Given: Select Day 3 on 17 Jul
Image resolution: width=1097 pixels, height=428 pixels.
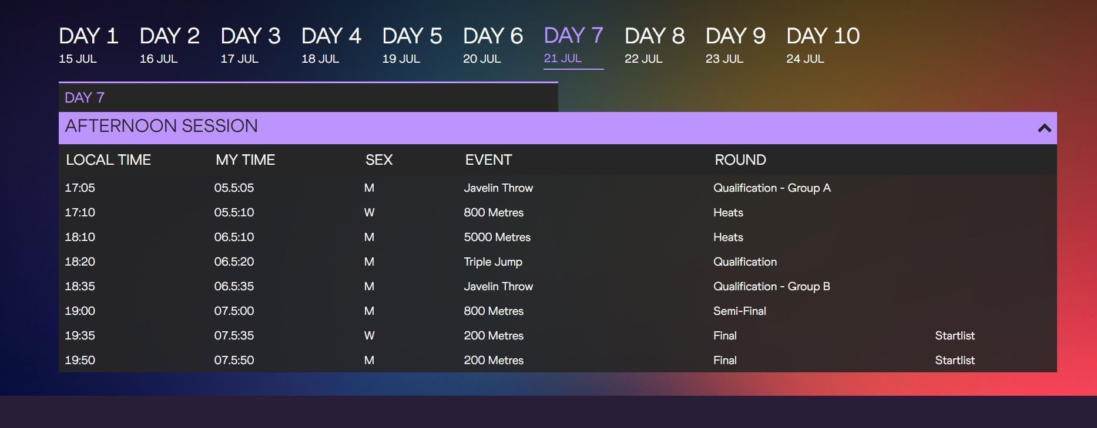Looking at the screenshot, I should point(250,44).
